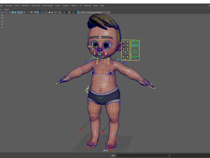210x158 pixels.
Task: Select the green smile mouth control in face panel
Action: point(135,56)
